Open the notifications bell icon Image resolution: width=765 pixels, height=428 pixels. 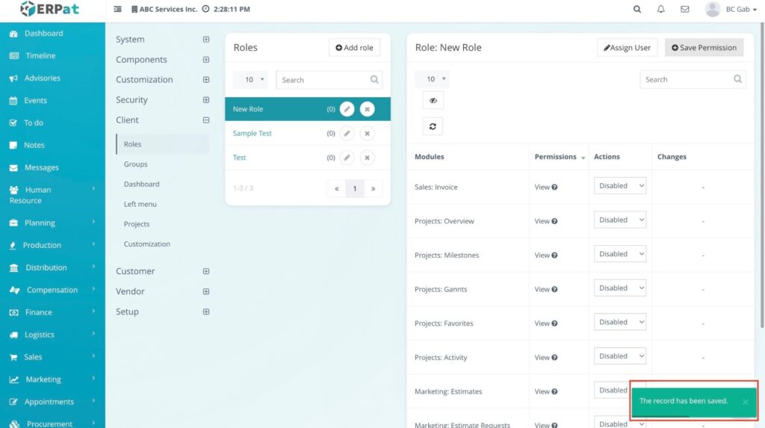(661, 10)
